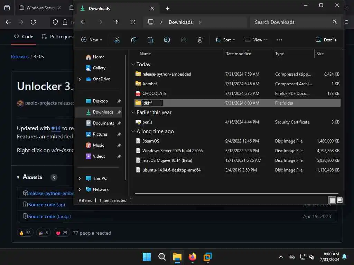
Task: Navigate up one folder level
Action: coord(116,22)
